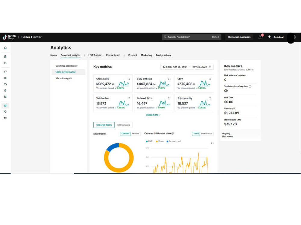
Task: Open the Marketing tab
Action: point(146,55)
